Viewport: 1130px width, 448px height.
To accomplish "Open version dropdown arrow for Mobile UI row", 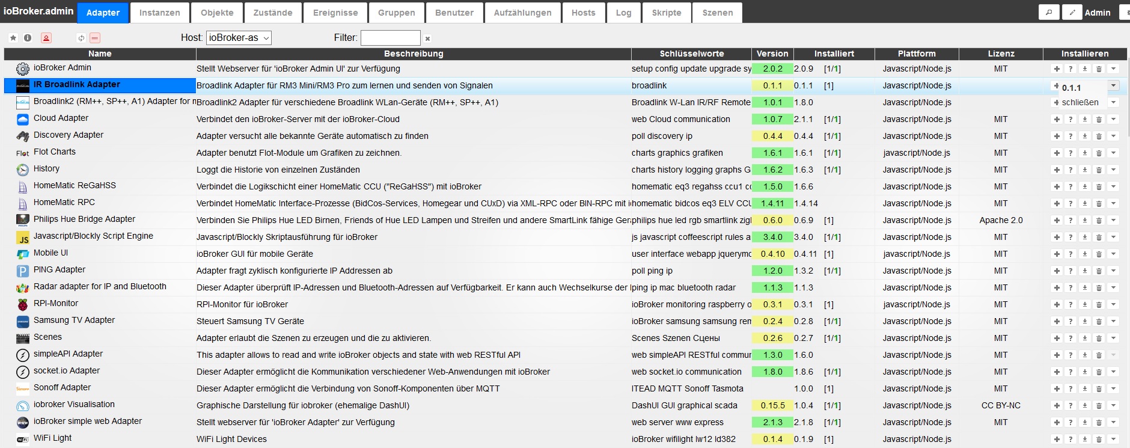I will pos(1113,254).
